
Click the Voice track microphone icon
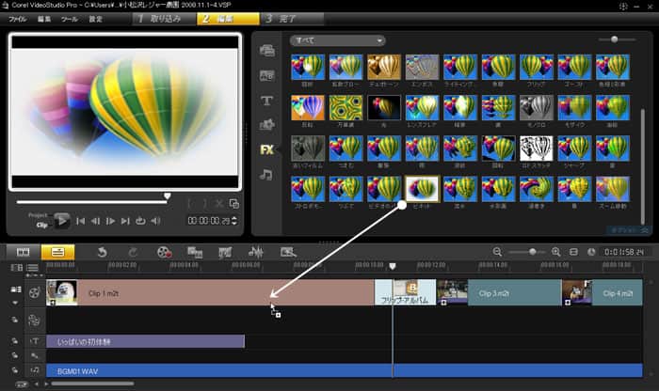click(35, 356)
